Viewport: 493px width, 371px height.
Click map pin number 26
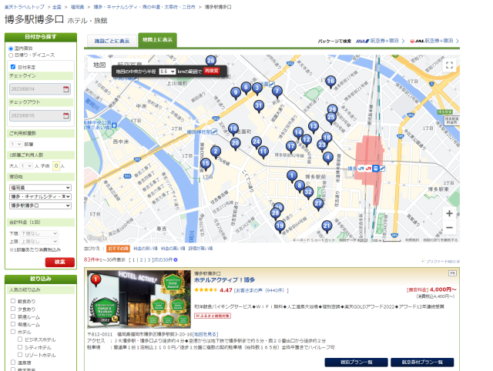coord(210,61)
